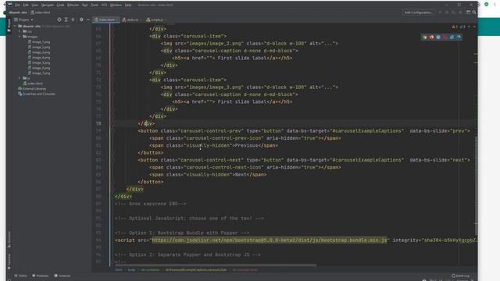
Task: Open the Refactor menu
Action: tap(73, 5)
